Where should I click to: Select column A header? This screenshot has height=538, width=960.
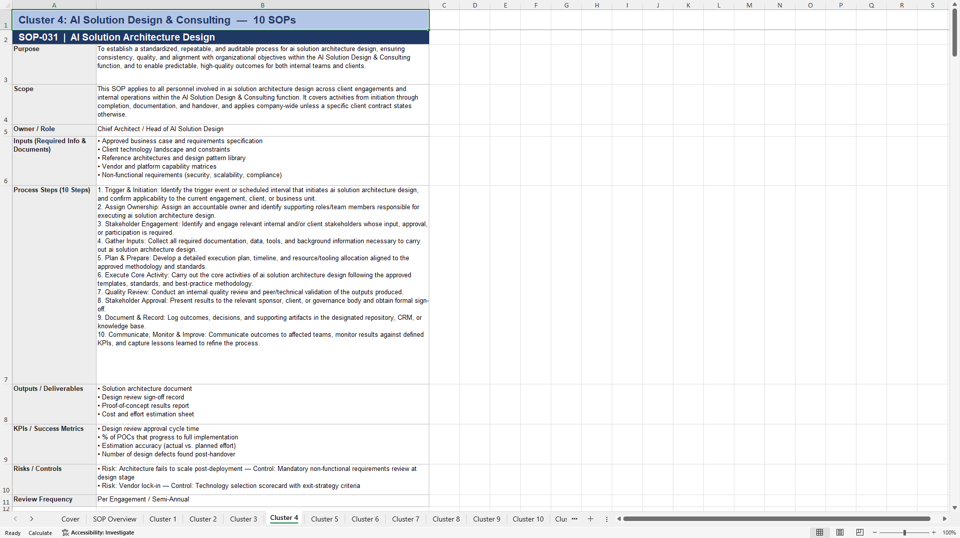coord(54,5)
